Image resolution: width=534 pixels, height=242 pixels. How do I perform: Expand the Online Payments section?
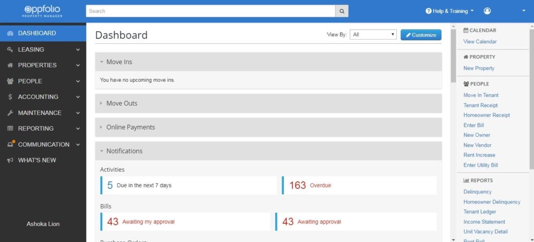[101, 127]
